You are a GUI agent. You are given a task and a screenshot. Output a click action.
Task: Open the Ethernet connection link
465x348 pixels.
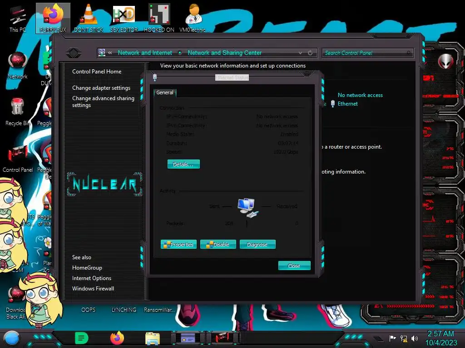[x=347, y=104]
